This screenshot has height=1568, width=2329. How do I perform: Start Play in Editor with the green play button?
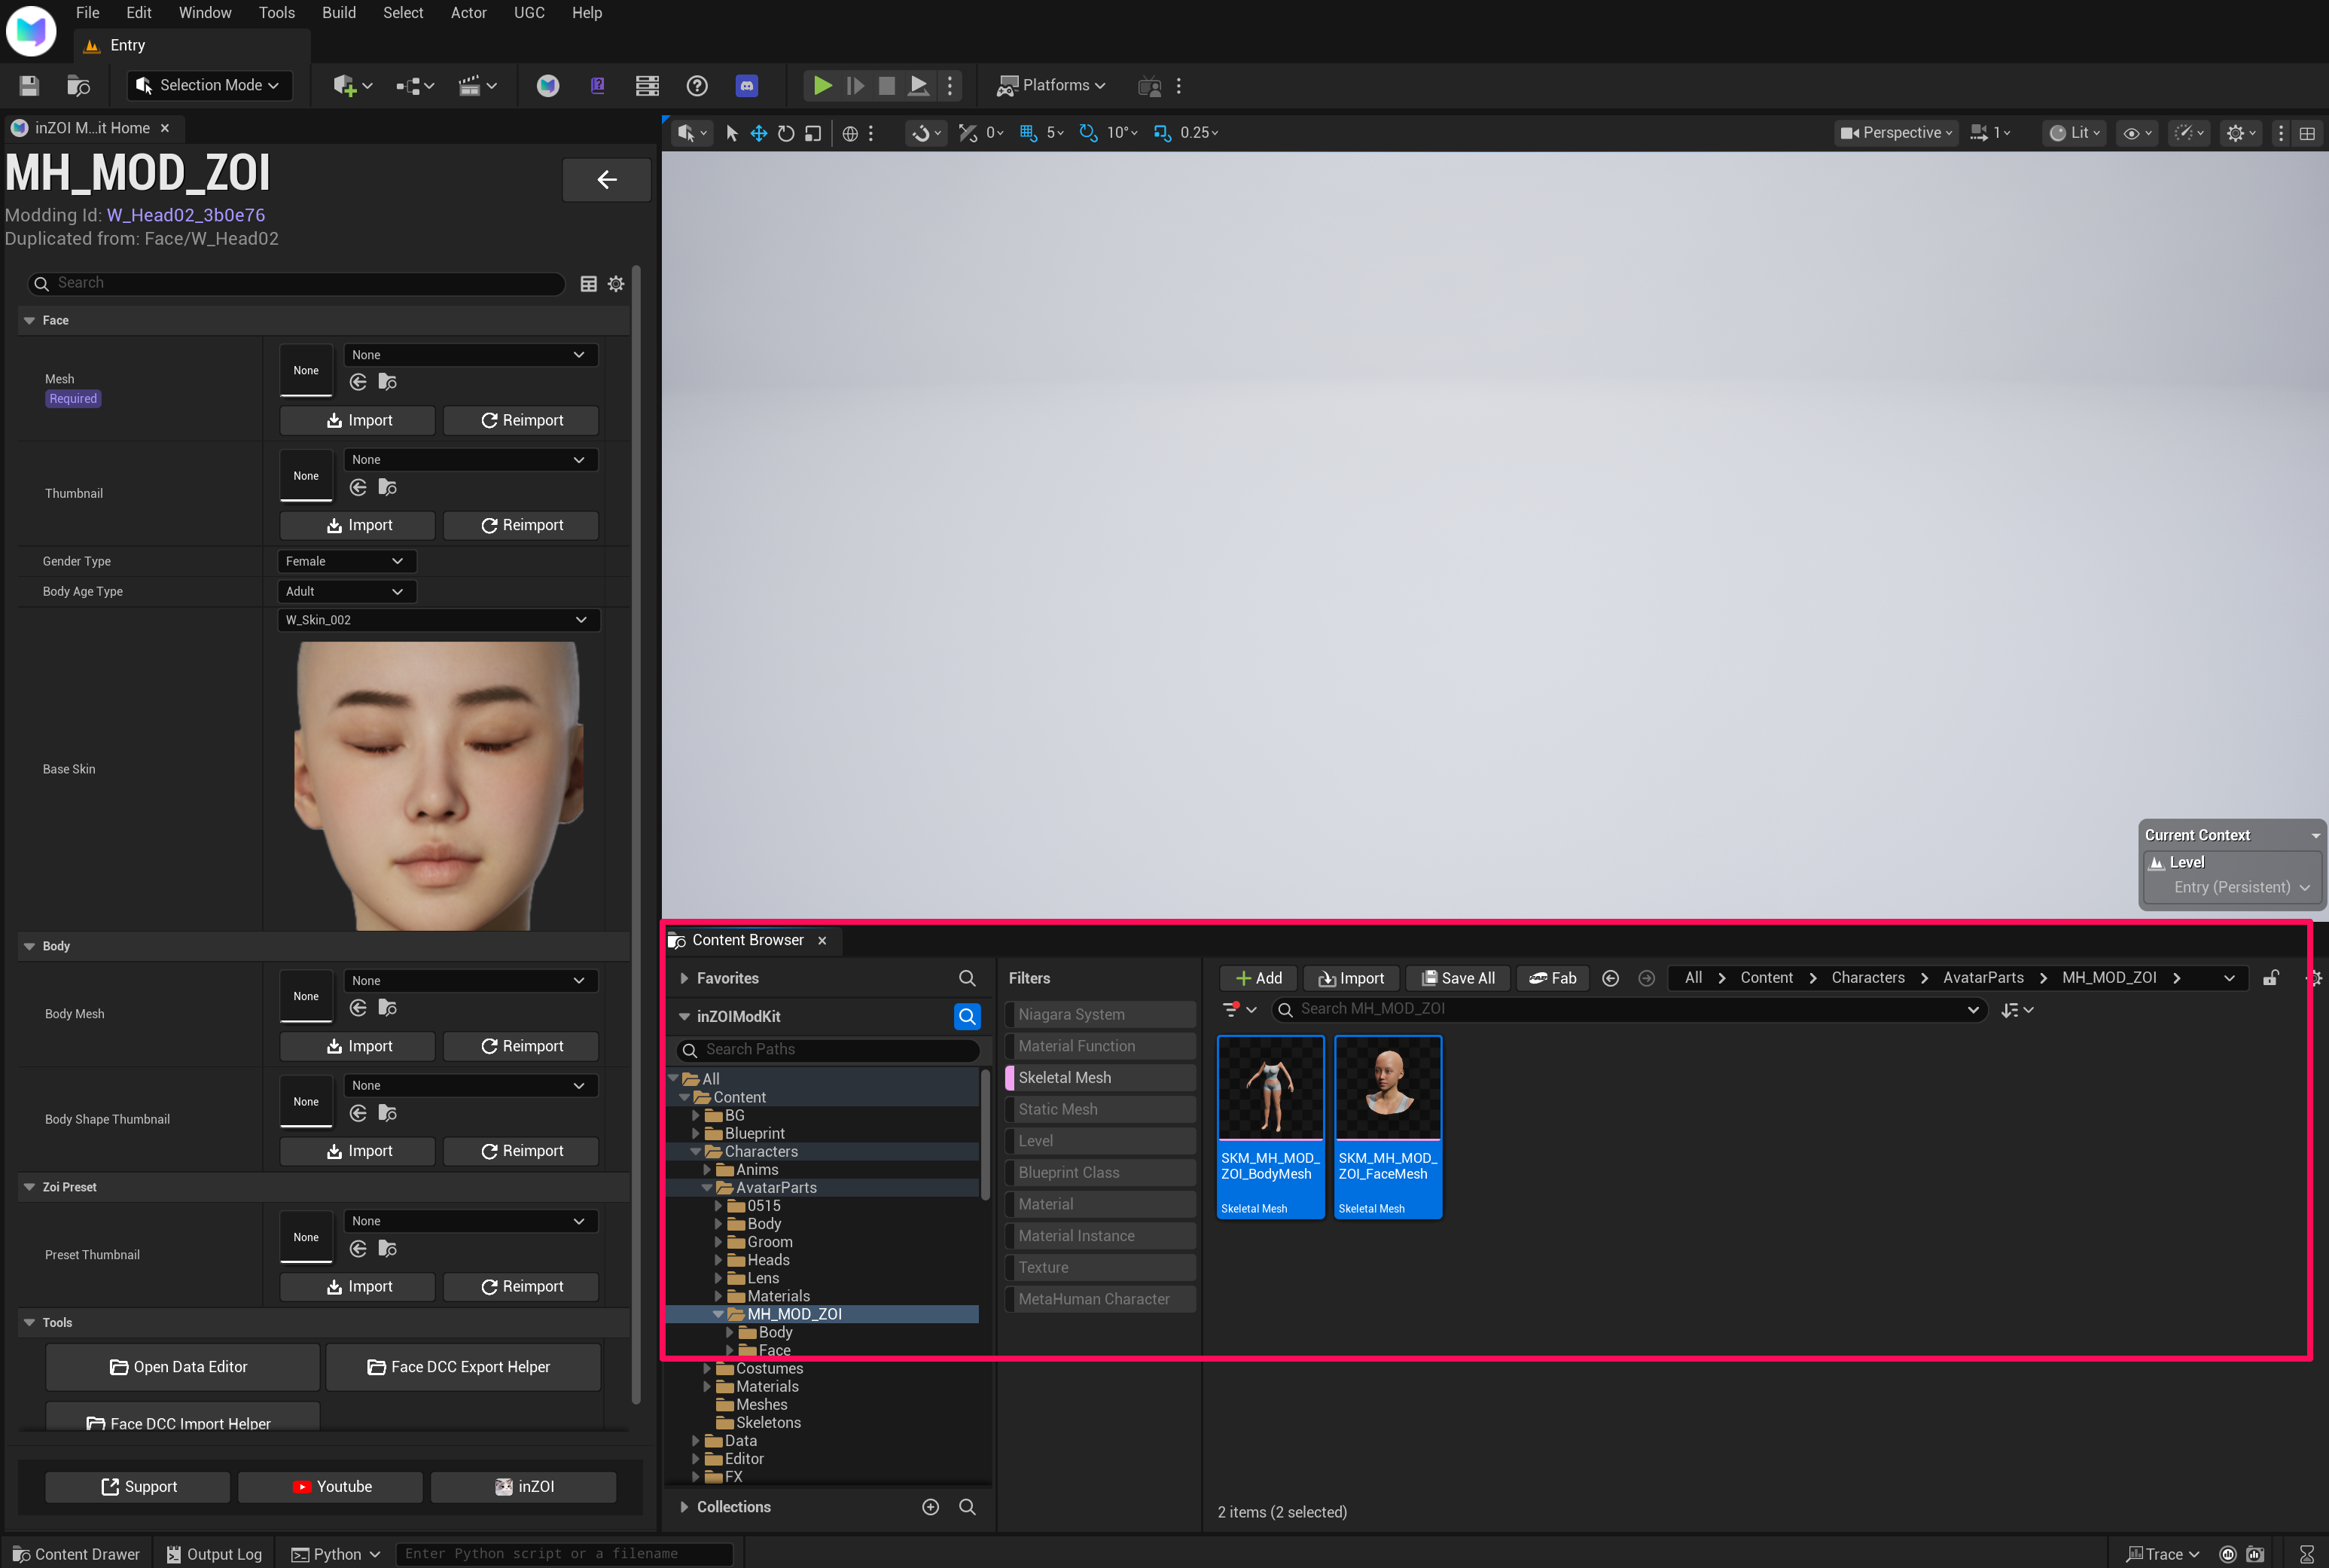(822, 86)
